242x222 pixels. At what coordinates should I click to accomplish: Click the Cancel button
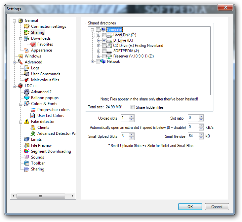point(217,206)
